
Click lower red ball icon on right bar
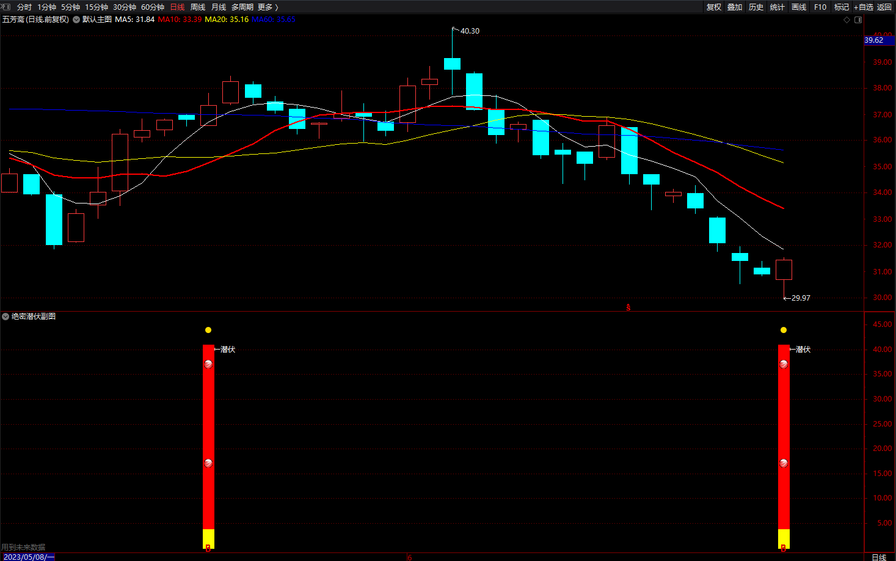784,463
